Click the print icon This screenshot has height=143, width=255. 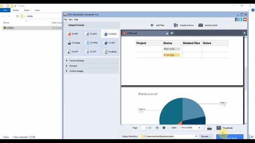click(x=209, y=128)
